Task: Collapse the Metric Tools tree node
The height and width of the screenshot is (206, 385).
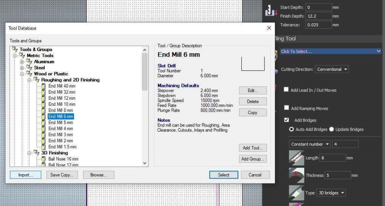Action: tap(15, 55)
